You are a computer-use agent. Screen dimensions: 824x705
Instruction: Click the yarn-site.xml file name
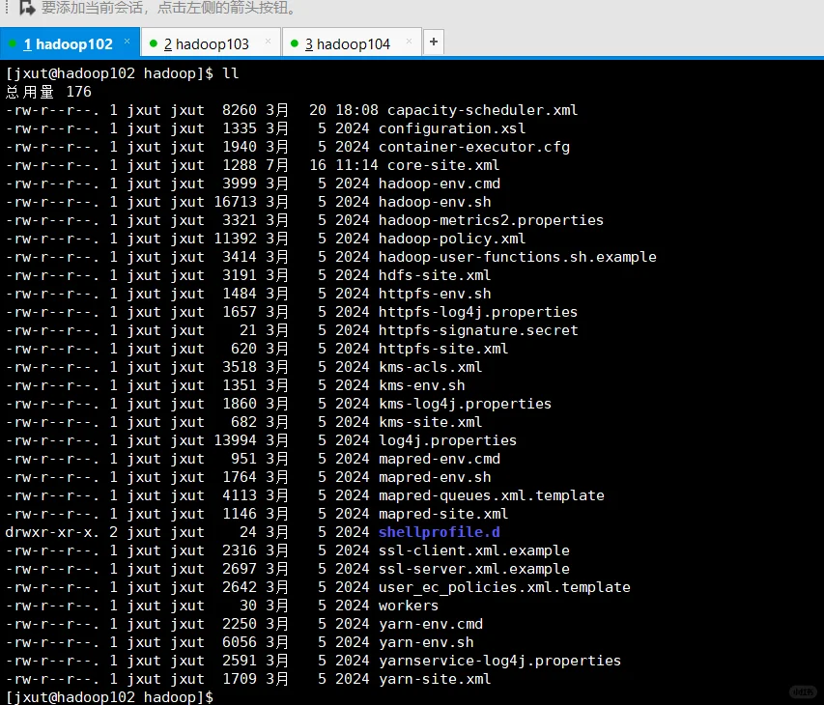435,679
